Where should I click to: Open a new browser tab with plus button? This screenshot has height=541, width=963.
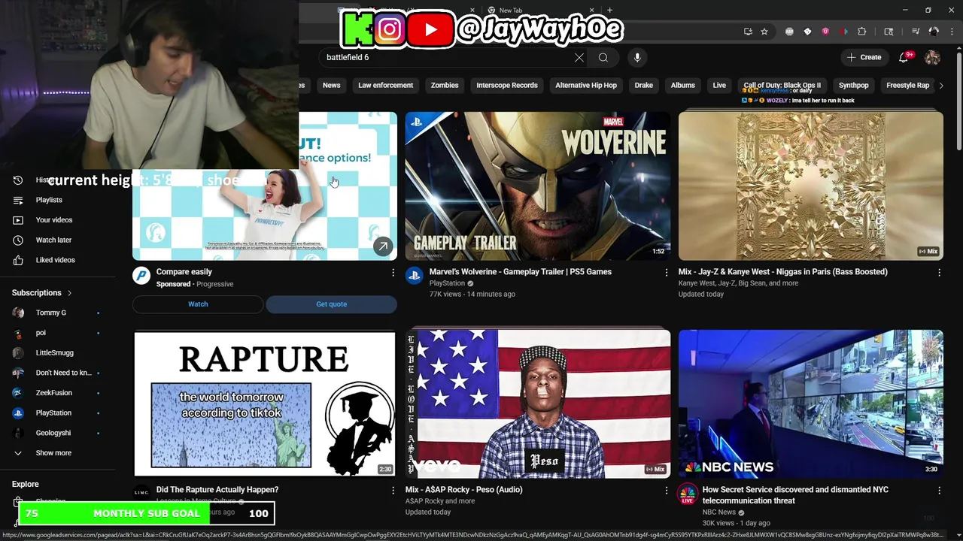click(x=610, y=11)
